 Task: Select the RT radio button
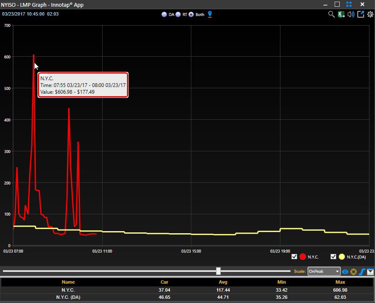[x=178, y=15]
